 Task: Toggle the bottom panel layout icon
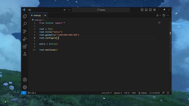[x=146, y=10]
